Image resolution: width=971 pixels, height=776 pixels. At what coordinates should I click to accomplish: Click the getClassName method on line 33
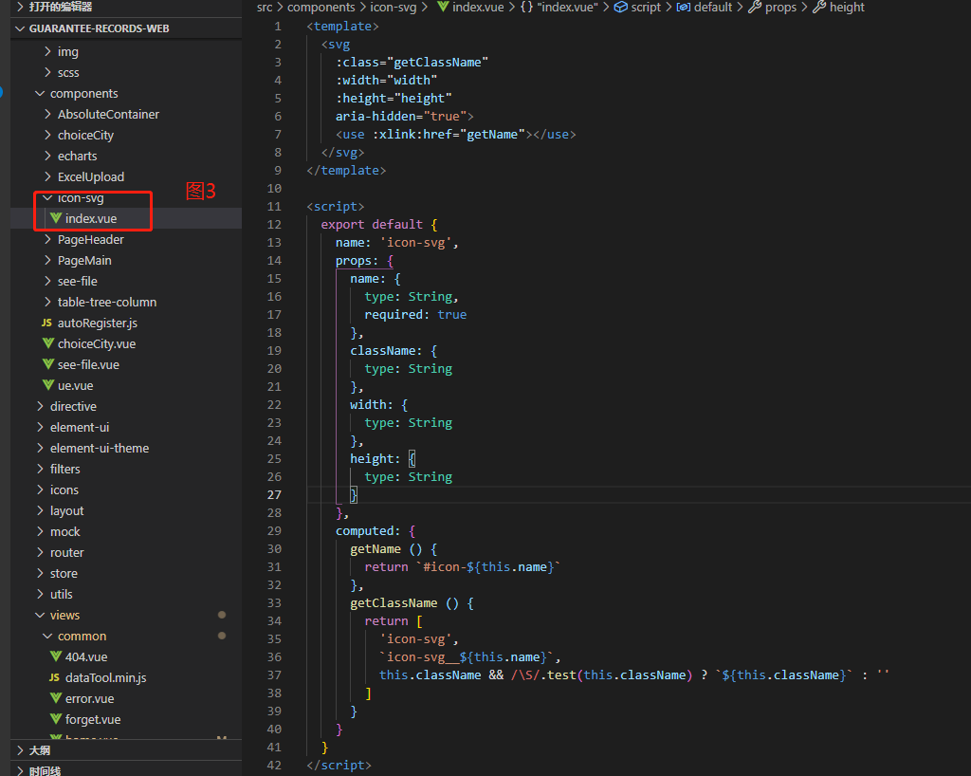click(x=394, y=602)
